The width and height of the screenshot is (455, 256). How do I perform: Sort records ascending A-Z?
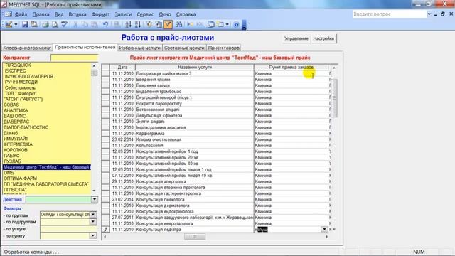coord(128,25)
